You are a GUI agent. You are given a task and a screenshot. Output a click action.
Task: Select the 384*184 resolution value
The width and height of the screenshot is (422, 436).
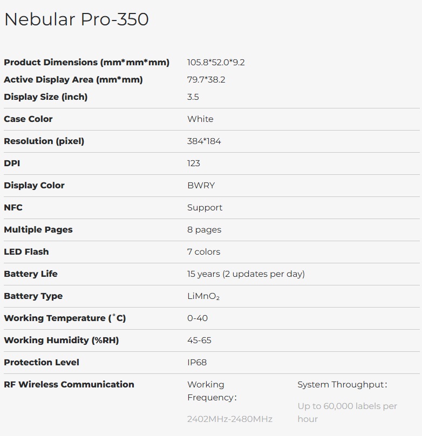pyautogui.click(x=204, y=141)
